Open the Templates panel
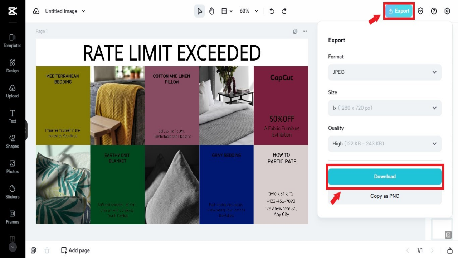This screenshot has width=458, height=258. click(12, 40)
